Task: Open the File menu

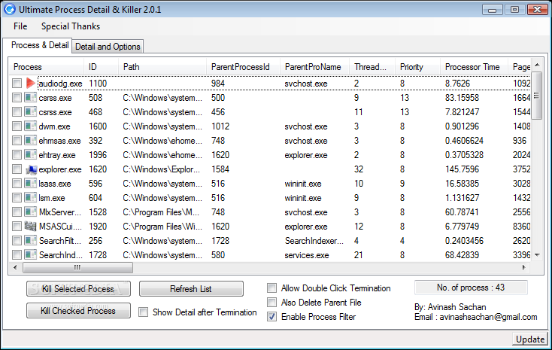Action: point(20,26)
